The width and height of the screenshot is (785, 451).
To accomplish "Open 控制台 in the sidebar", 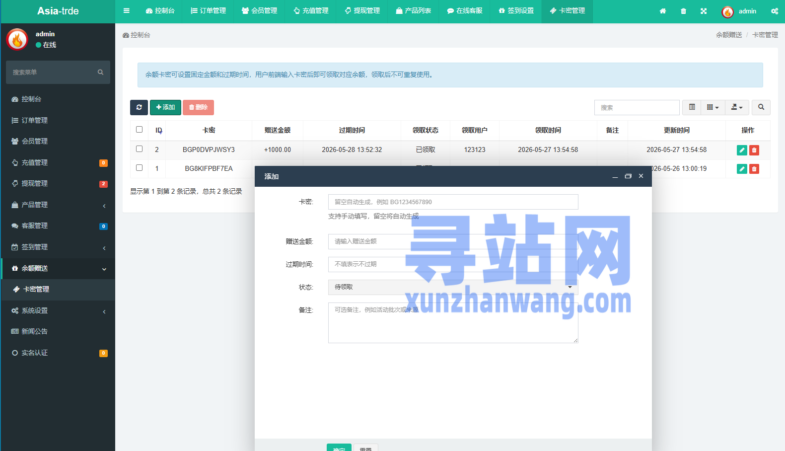I will click(x=58, y=99).
